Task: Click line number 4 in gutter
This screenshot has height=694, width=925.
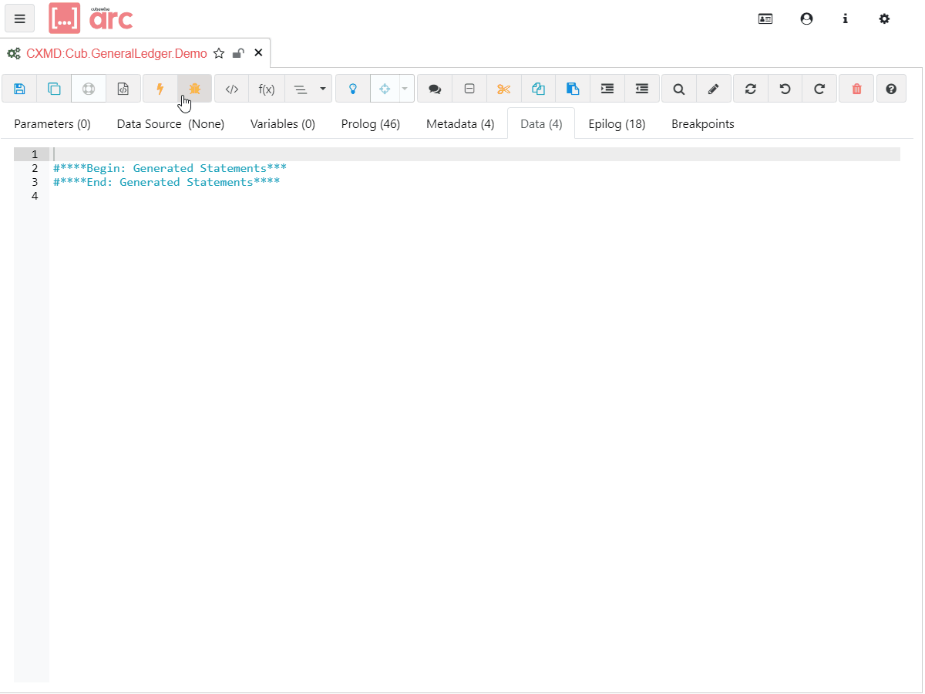Action: 35,196
